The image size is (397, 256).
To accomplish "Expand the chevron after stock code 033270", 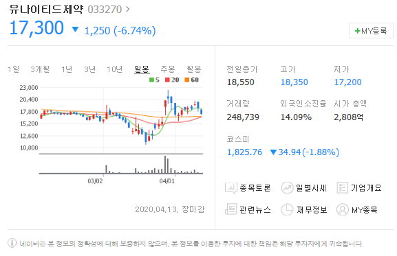I will [x=127, y=10].
